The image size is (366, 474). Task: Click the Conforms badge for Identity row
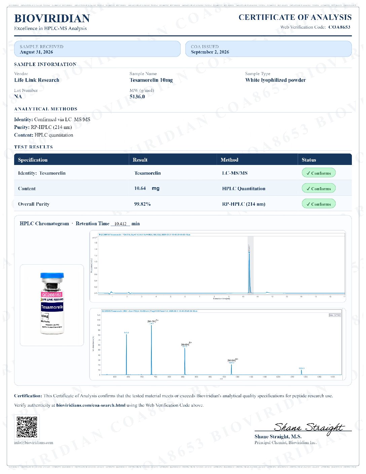pyautogui.click(x=319, y=173)
